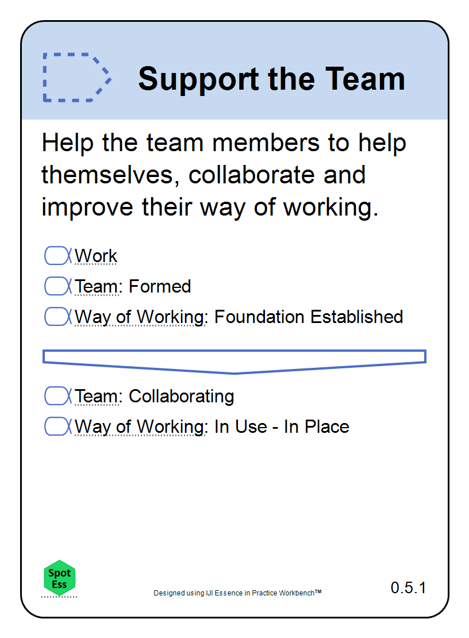Image resolution: width=469 pixels, height=638 pixels.
Task: Click the Foundation Established state text
Action: (308, 317)
